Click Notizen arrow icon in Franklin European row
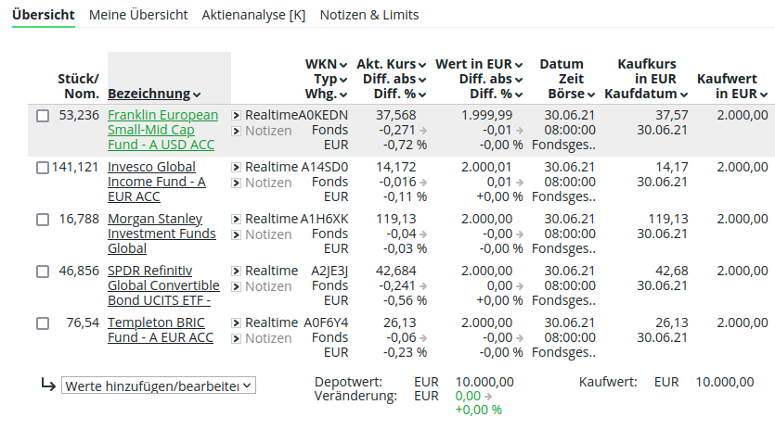Image resolution: width=775 pixels, height=430 pixels. [x=237, y=131]
